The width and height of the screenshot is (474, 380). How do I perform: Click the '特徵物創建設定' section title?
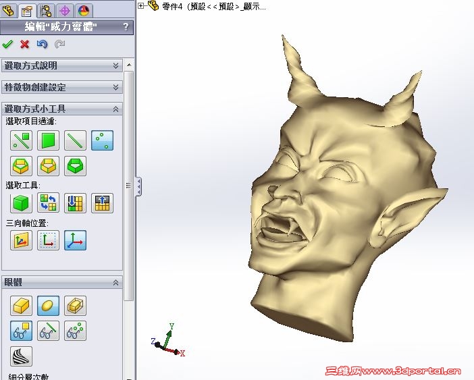click(35, 87)
